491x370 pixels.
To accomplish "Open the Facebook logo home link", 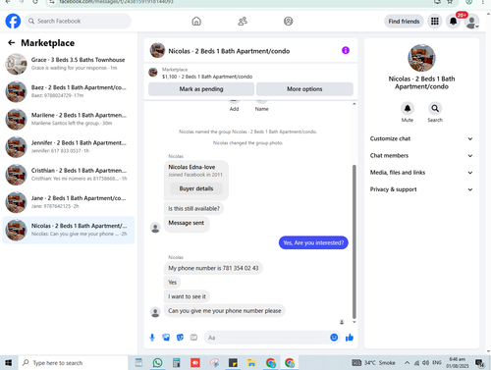I will pos(13,22).
